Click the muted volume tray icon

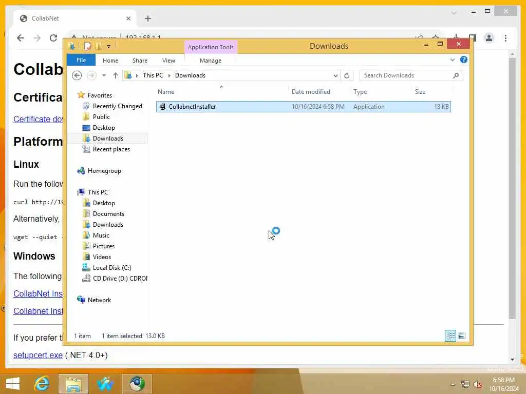(477, 384)
